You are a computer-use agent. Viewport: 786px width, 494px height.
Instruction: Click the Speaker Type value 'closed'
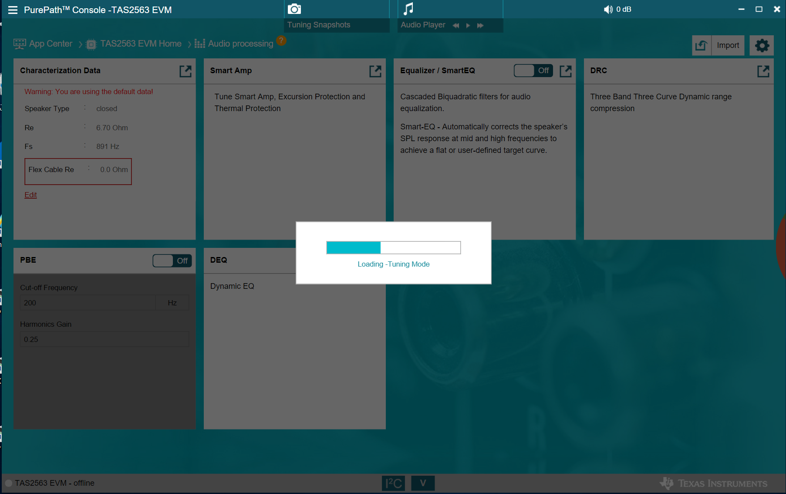click(x=107, y=108)
